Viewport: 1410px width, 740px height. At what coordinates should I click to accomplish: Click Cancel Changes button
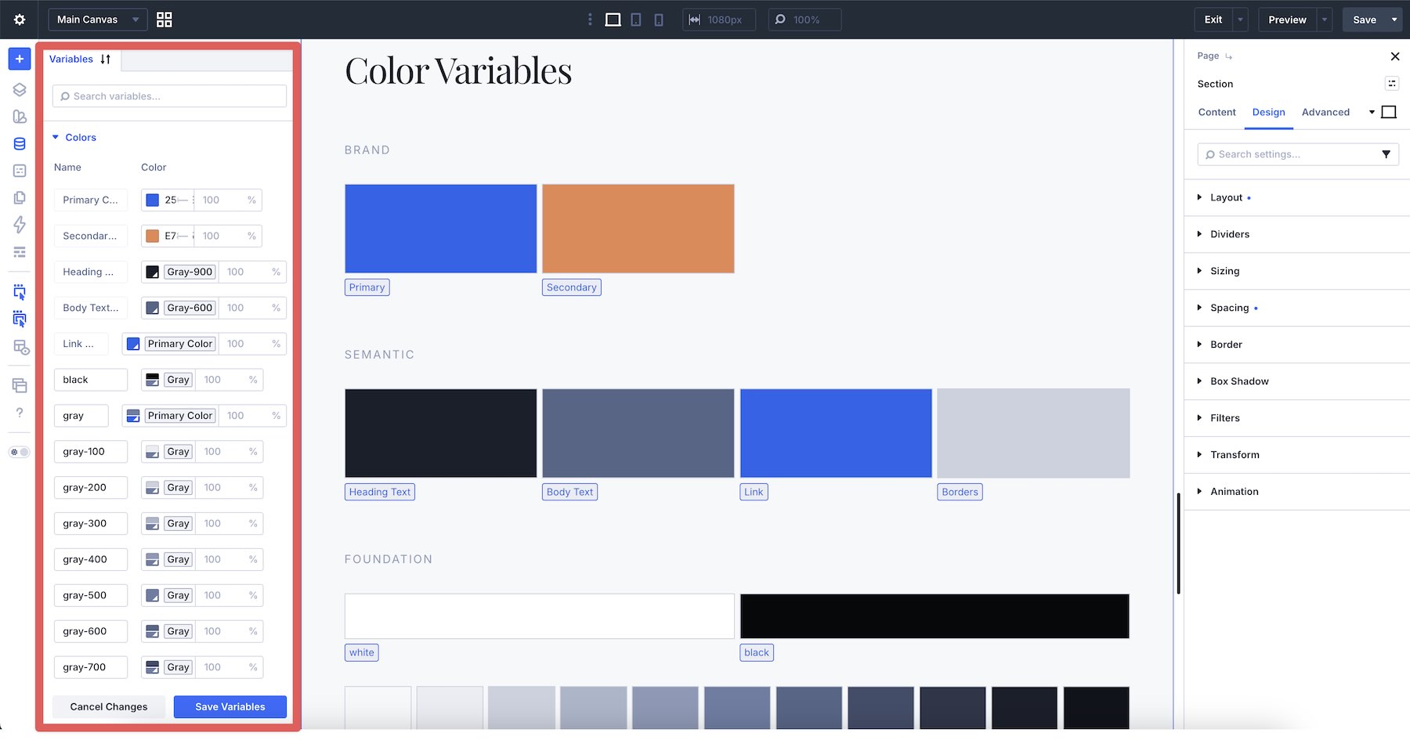tap(109, 706)
